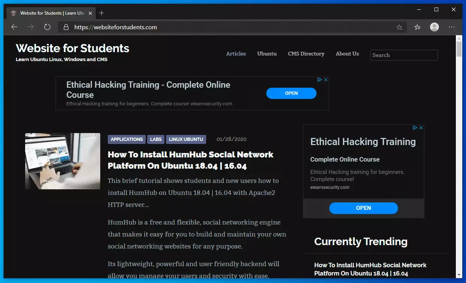Switch to Website for Students tab

(x=51, y=13)
